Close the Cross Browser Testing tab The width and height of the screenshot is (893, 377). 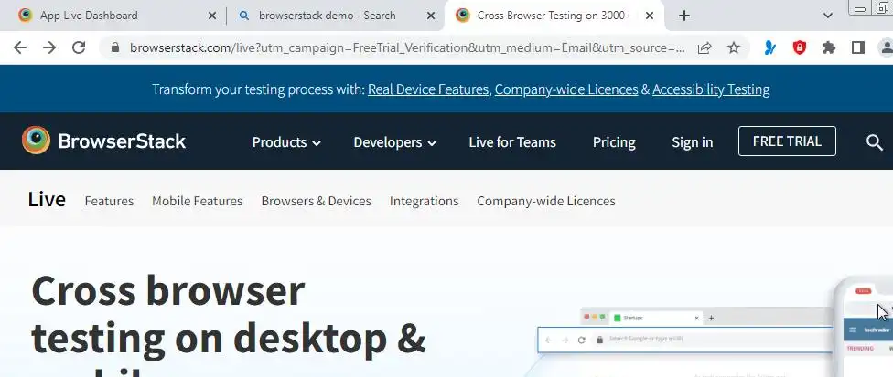[650, 16]
